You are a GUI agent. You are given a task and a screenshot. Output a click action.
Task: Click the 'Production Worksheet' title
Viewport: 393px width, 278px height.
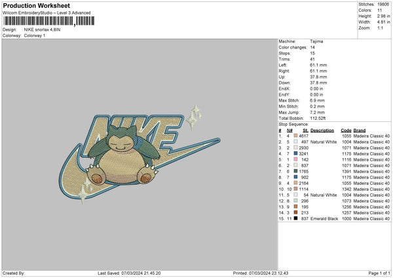[x=37, y=5]
